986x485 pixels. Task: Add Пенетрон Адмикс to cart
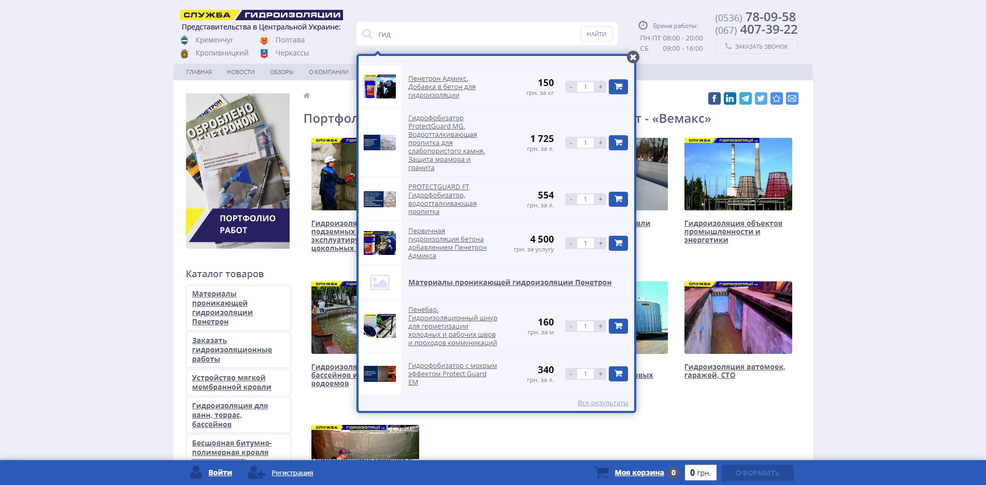(618, 87)
